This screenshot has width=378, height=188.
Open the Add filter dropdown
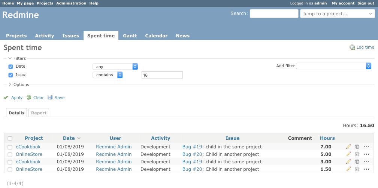point(334,66)
